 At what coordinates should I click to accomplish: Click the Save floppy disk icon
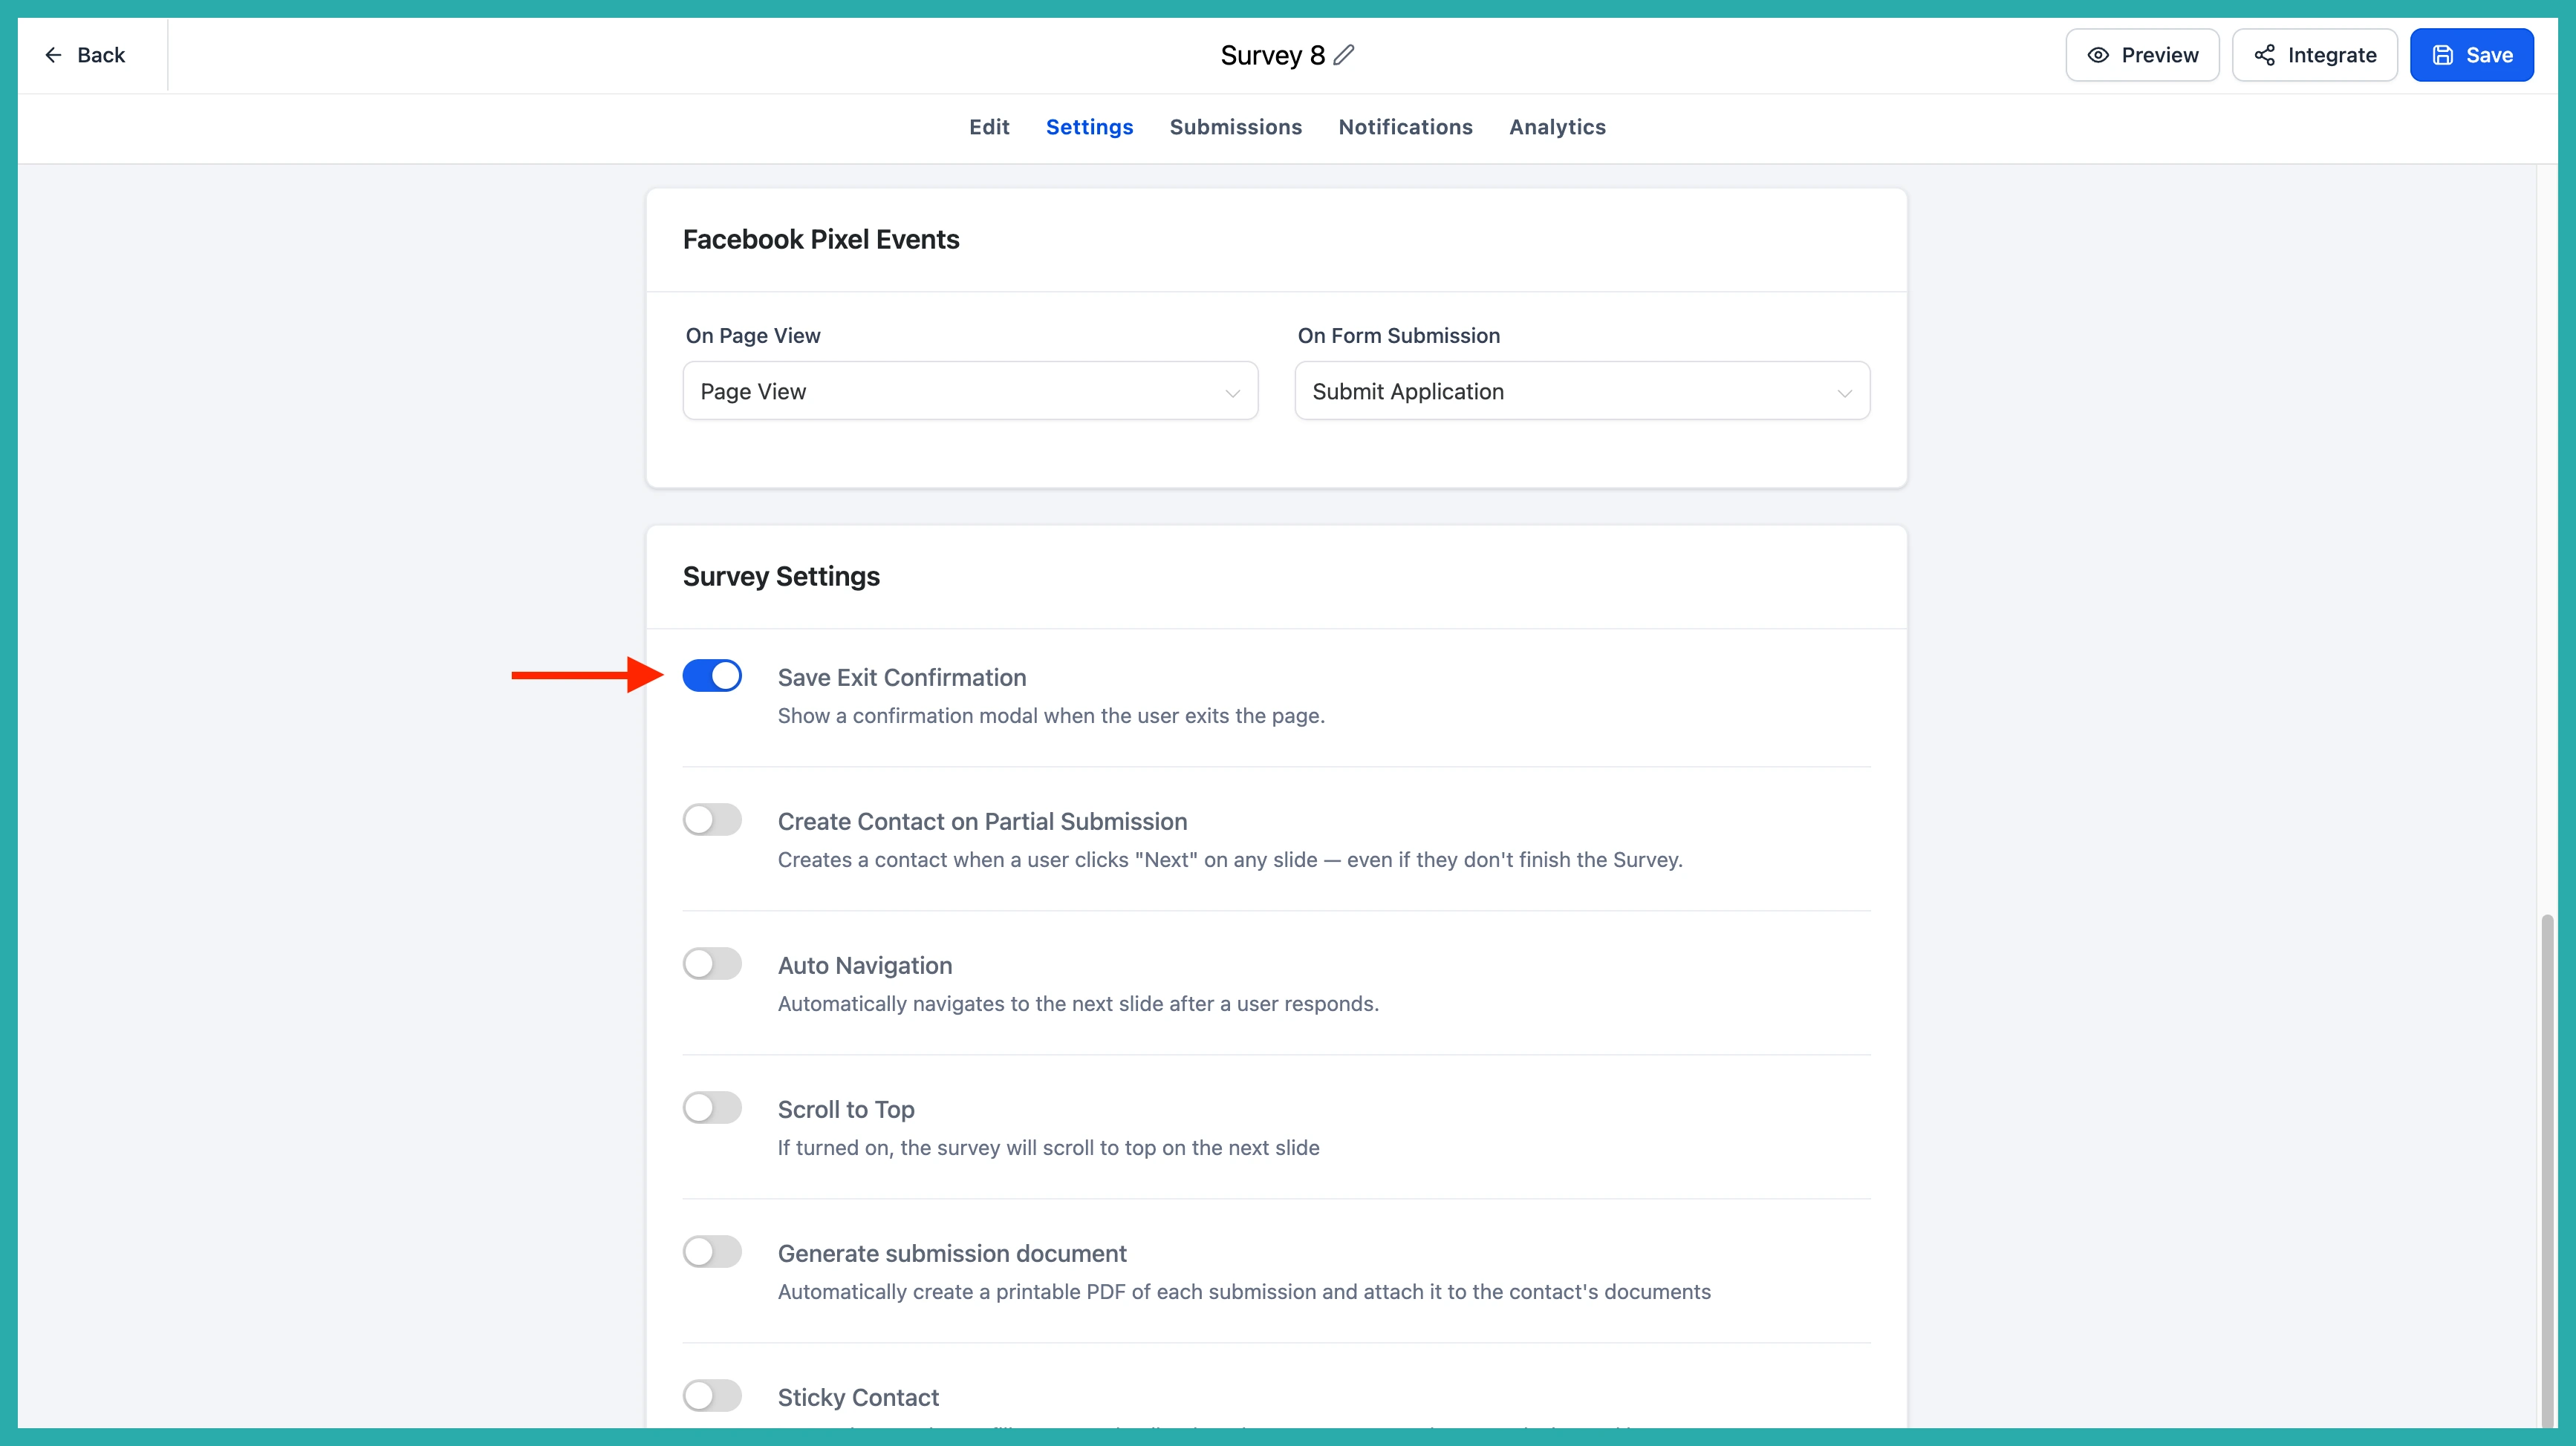click(2442, 55)
